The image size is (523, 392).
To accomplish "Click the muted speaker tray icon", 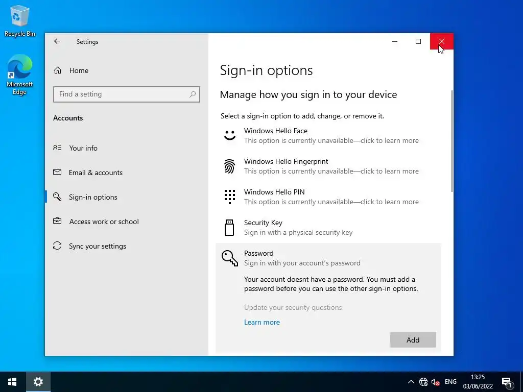I will (x=435, y=382).
